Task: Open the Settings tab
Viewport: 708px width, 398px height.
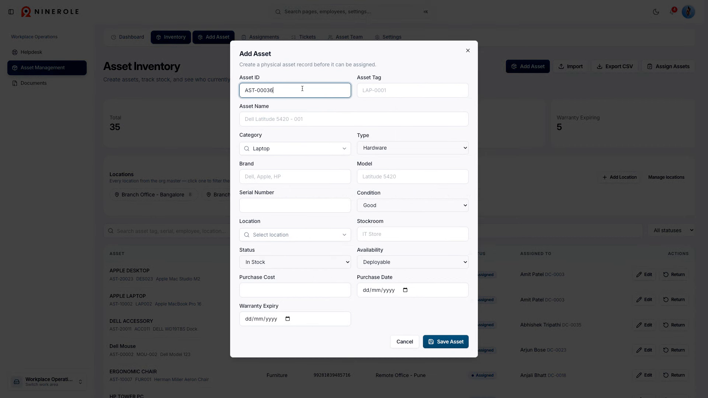Action: (388, 37)
